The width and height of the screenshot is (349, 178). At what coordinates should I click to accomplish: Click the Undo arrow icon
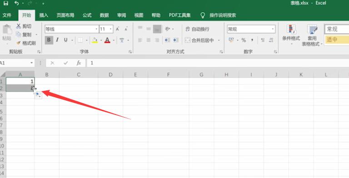[16, 3]
